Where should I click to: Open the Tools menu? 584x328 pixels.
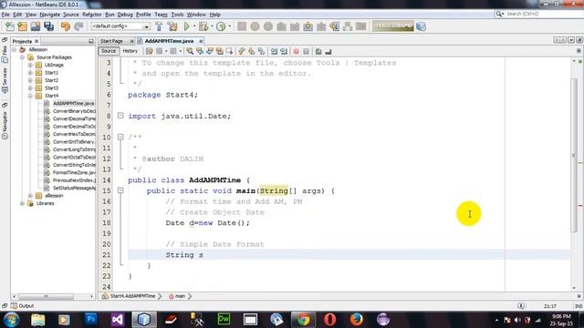177,15
